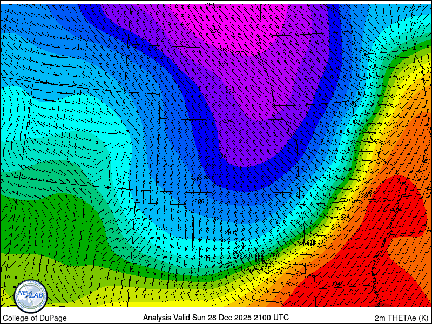Click the '286' contour label

199,201
